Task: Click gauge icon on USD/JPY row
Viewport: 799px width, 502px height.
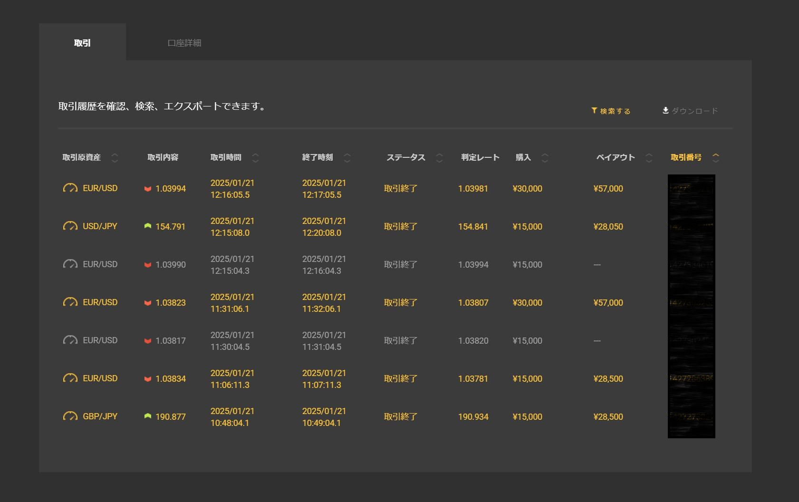Action: [70, 226]
